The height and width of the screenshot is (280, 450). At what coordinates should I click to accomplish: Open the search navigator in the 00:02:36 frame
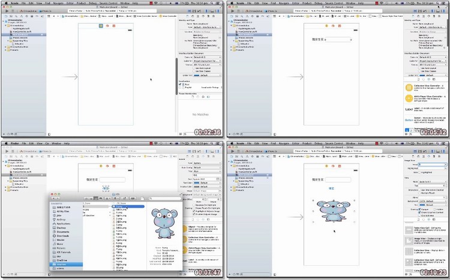coord(16,16)
